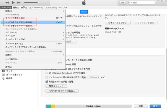Toggle SD (Standard Definition) ビデオを優先 checkbox
Screen dimensions: 167x109
[x=46, y=73]
